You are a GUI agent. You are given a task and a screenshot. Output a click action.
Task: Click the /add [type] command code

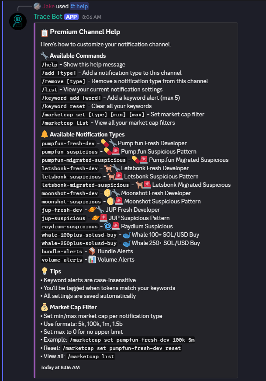coord(59,73)
